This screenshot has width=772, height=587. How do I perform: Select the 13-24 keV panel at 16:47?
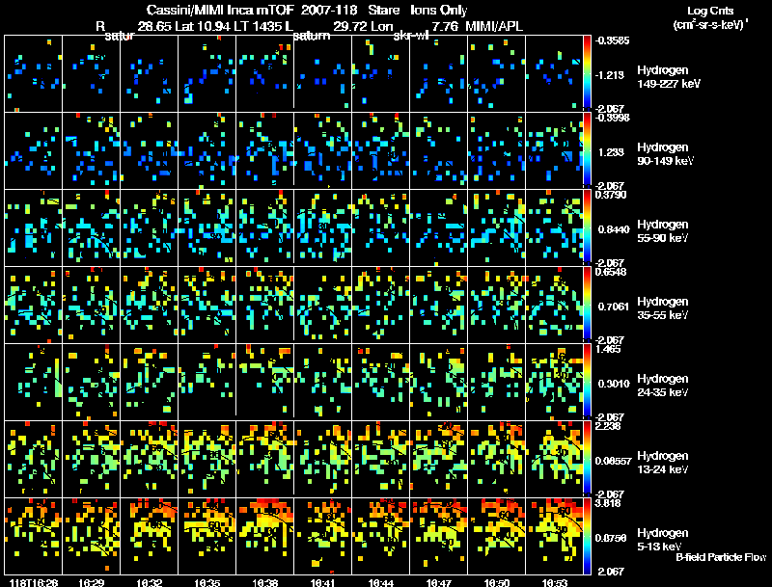point(439,459)
